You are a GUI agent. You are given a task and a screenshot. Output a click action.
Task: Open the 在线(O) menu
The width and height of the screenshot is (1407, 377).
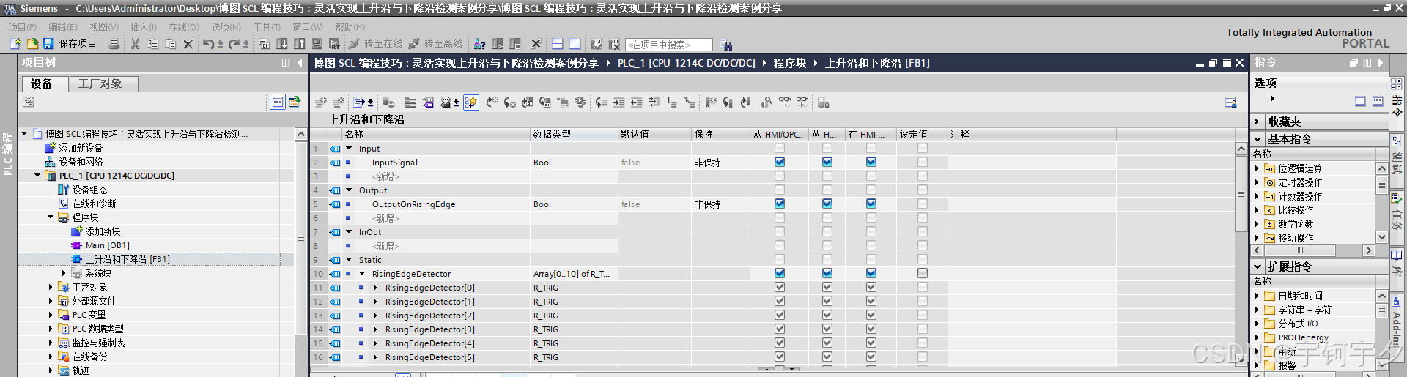click(184, 27)
